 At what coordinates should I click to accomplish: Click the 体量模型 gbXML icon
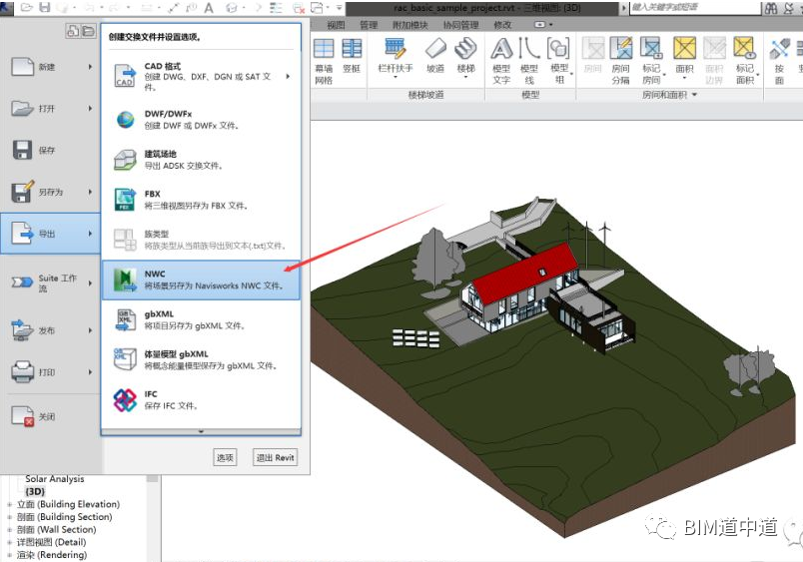tap(125, 359)
